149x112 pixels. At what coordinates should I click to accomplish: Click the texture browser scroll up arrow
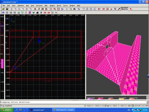(x=148, y=97)
